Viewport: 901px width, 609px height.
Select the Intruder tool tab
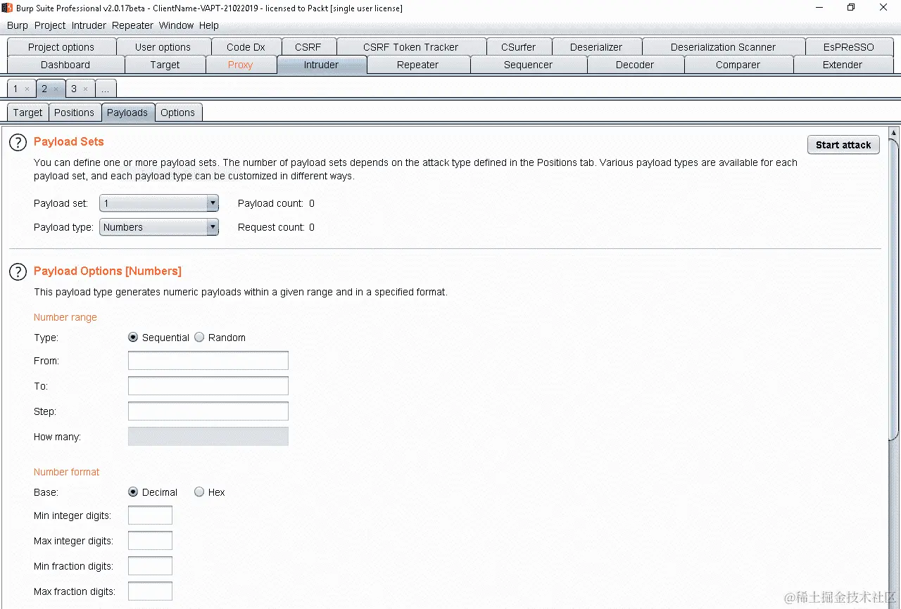click(321, 65)
